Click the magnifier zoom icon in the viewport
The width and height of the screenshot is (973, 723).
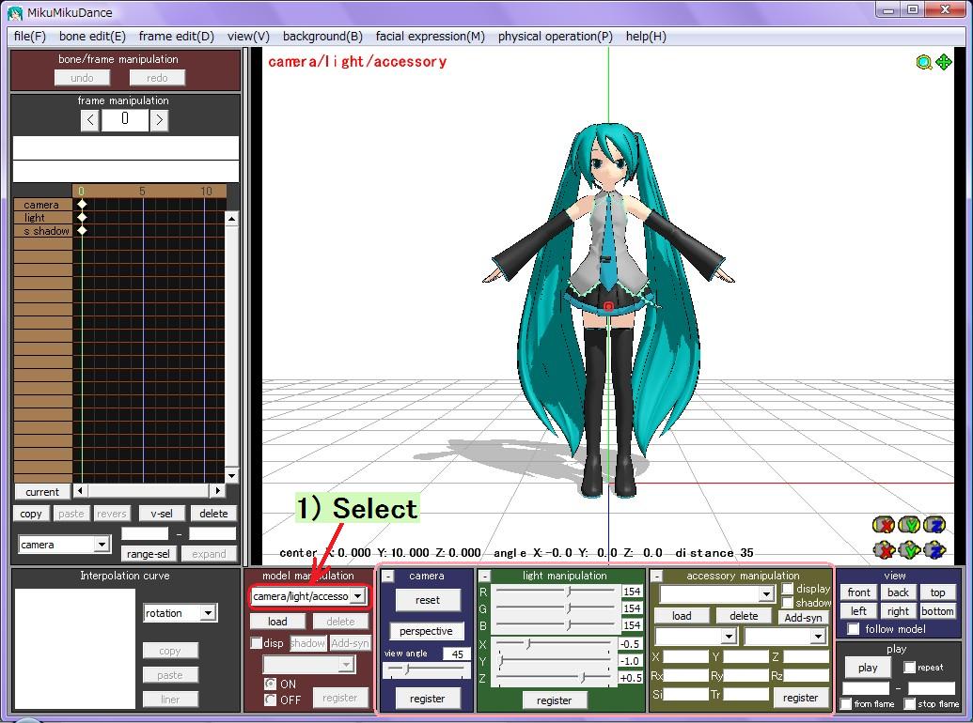click(924, 62)
